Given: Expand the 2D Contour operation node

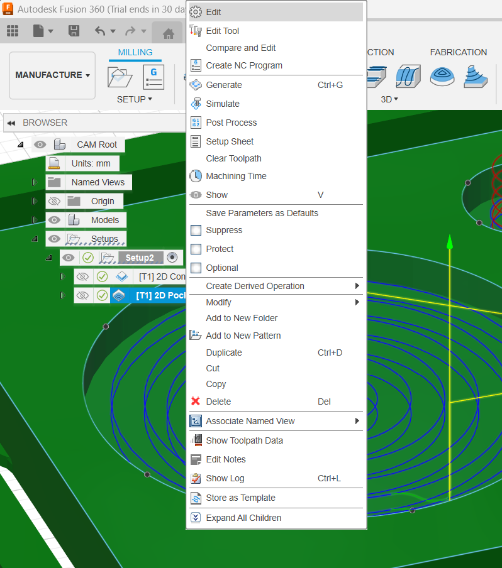Looking at the screenshot, I should pos(63,276).
